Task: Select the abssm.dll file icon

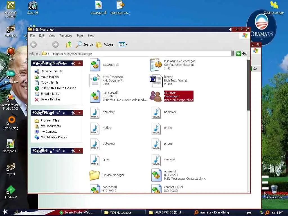Action: click(156, 175)
